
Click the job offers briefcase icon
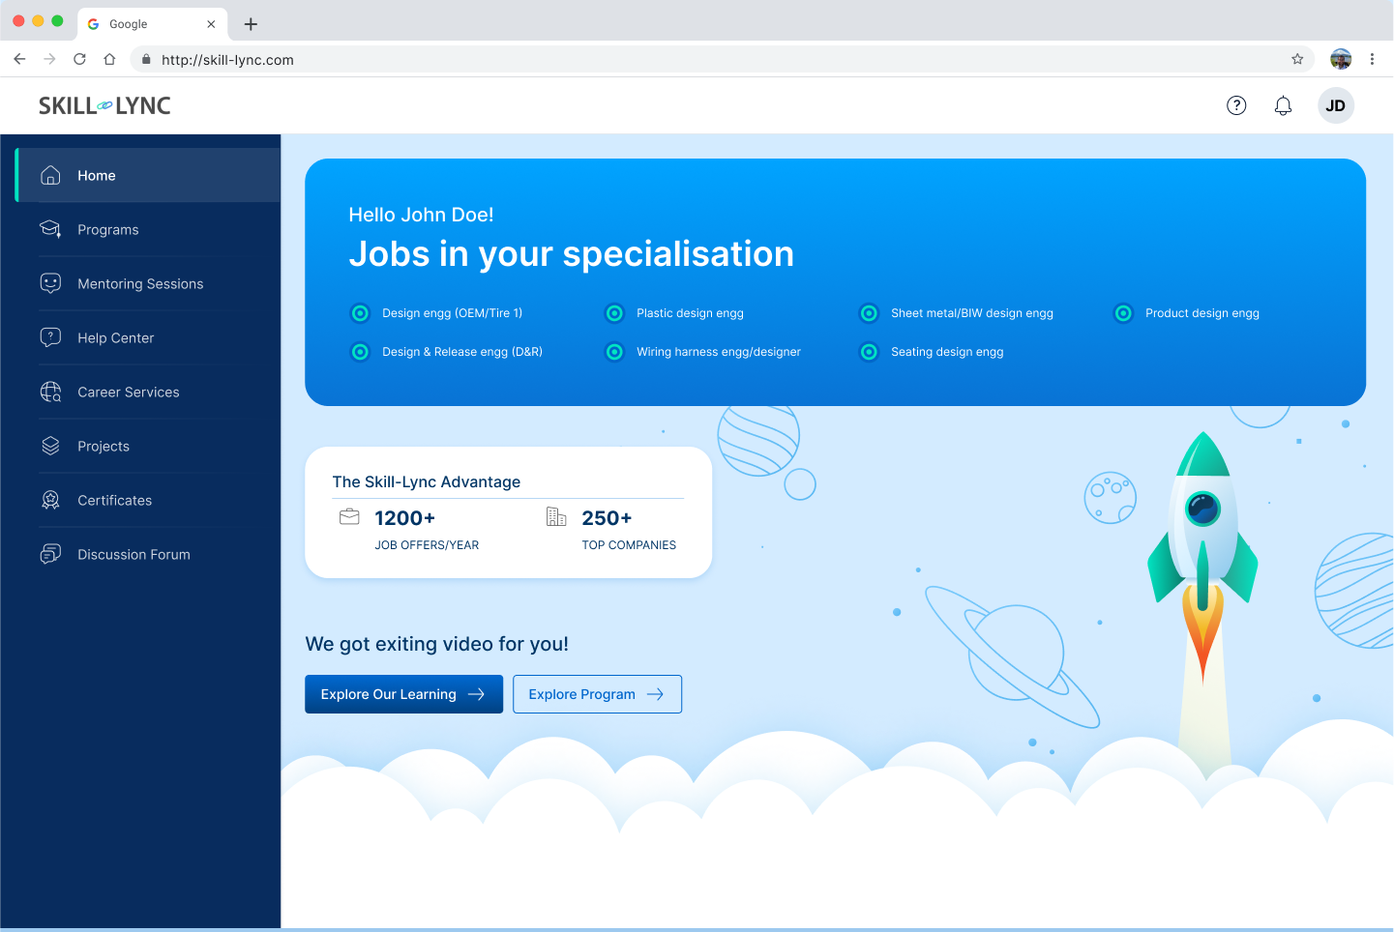349,517
